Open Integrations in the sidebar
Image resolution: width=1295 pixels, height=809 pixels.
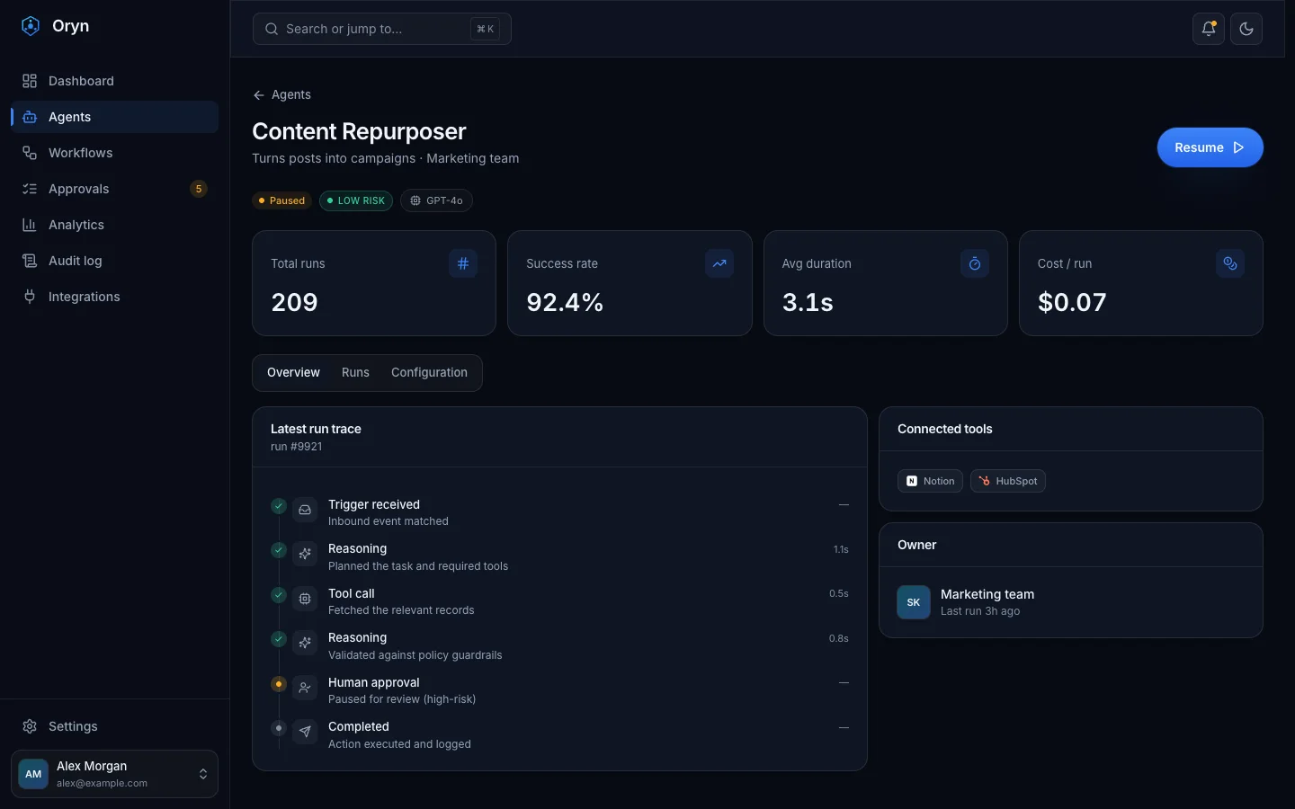114,297
